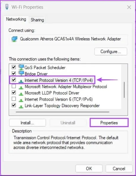Select the Internet Protocol Version 4 icon
136x176 pixels.
(x=21, y=81)
